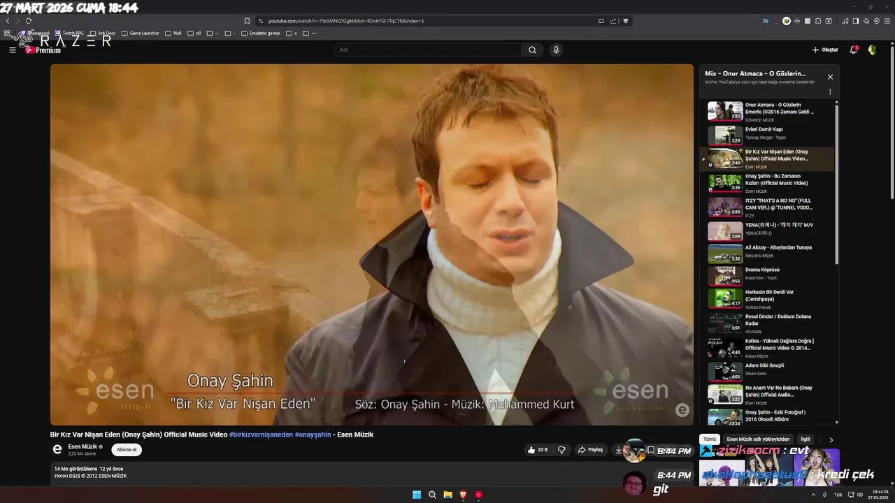Viewport: 895px width, 503px height.
Task: Open the browser extensions puzzle icon
Action: click(818, 21)
